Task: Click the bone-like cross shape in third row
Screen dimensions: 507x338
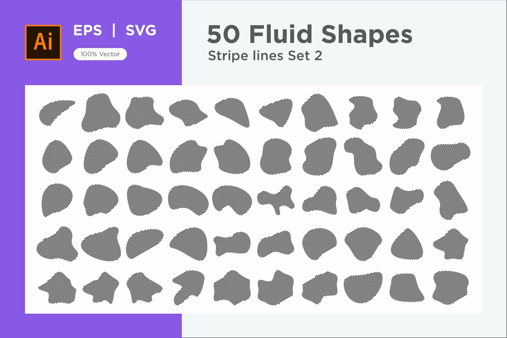Action: pyautogui.click(x=276, y=200)
